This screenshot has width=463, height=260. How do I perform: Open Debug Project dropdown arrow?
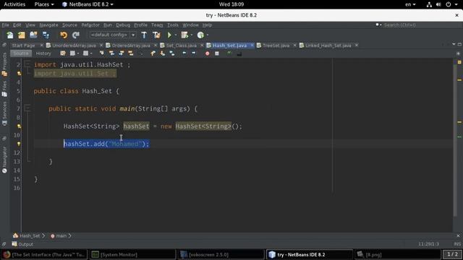[x=191, y=35]
